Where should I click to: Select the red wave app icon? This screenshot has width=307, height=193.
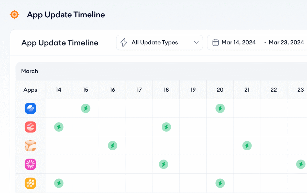[30, 127]
